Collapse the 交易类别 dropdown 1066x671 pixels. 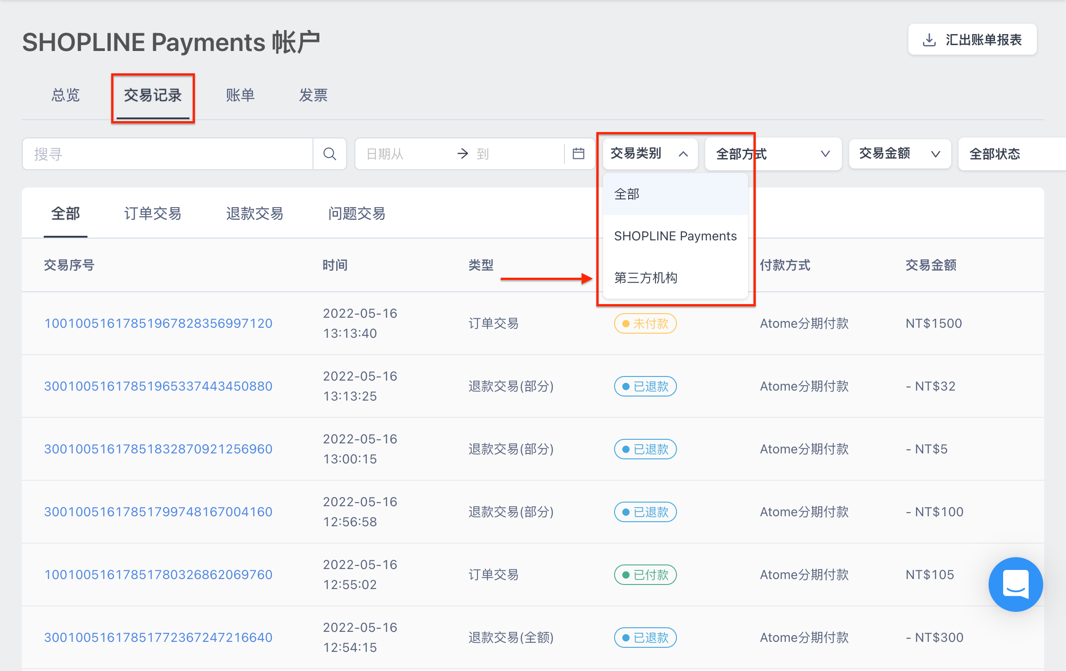[650, 154]
